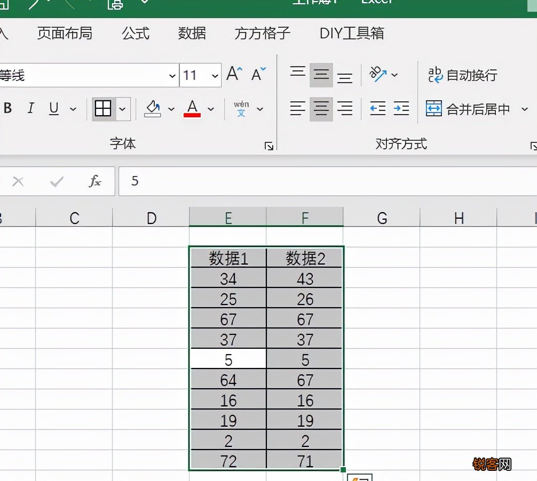
Task: Open font size 11 dropdown
Action: [x=215, y=76]
